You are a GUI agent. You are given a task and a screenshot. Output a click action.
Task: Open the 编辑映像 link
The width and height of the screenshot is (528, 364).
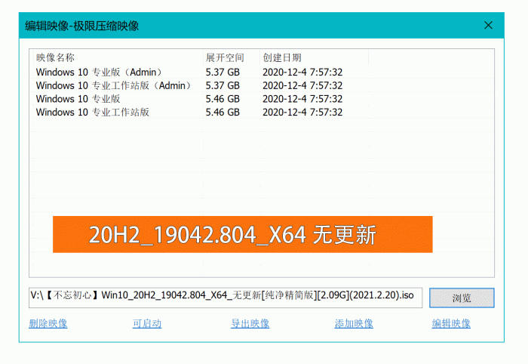[x=451, y=324]
